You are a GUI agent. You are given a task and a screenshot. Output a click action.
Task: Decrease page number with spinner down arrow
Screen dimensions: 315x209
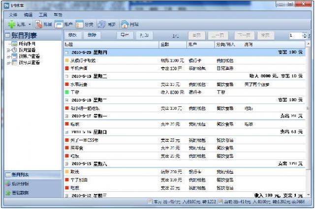pos(305,37)
